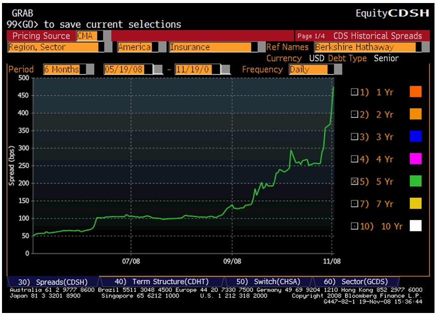This screenshot has height=321, width=436.
Task: Enable the 4 Yr spread checkbox
Action: pos(354,159)
